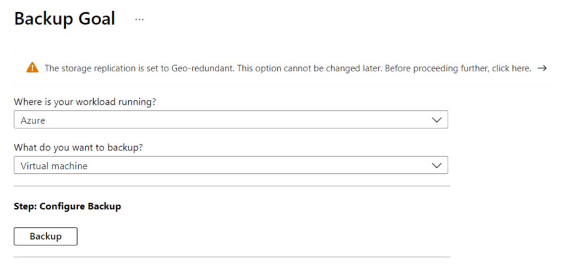The image size is (571, 267).
Task: Select the Virtual machine value in the backup field
Action: 54,166
